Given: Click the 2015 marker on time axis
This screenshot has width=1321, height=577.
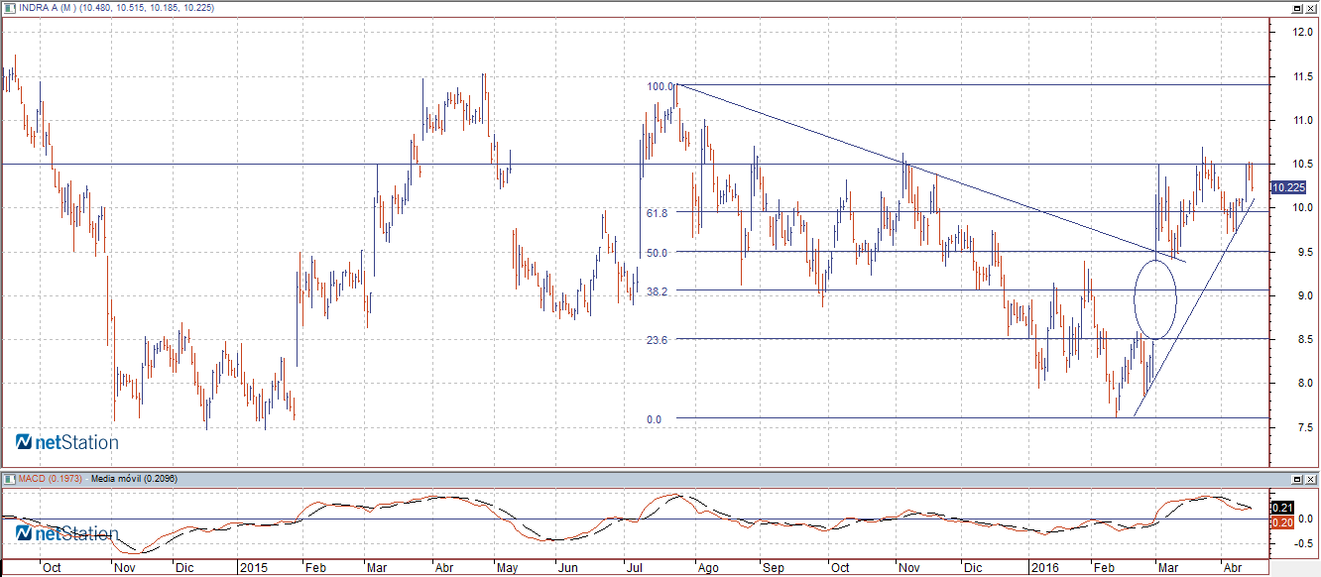Looking at the screenshot, I should coord(254,568).
